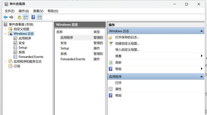The image size is (207, 115).
Task: Select 应用程序和服务日志 label in tree
Action: (28, 62)
